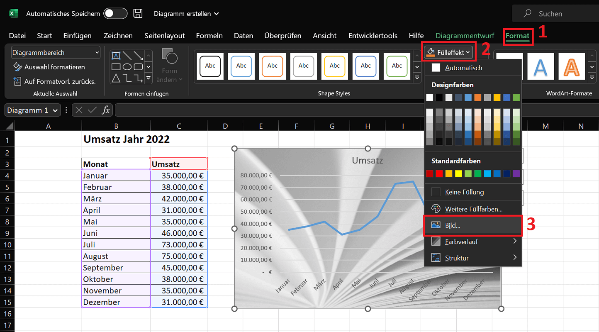Apply the black outline Abc shape style
The width and height of the screenshot is (599, 332).
[210, 66]
